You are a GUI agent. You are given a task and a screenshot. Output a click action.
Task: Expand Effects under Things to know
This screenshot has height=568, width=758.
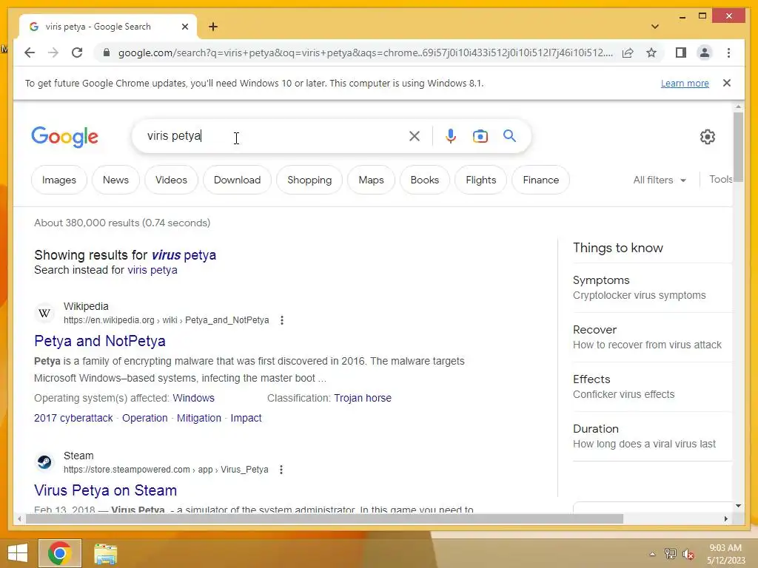click(653, 386)
